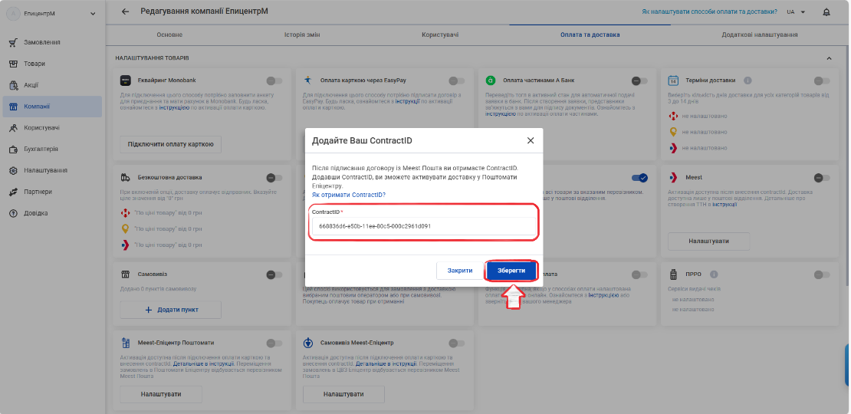Viewport: 851px width, 414px height.
Task: Toggle Оплата карткою через EasyPay switch
Action: coord(457,80)
